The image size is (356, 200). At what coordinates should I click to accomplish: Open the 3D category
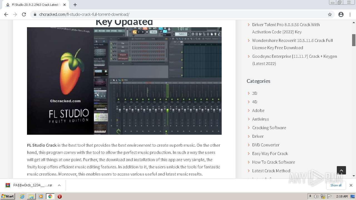point(254,93)
